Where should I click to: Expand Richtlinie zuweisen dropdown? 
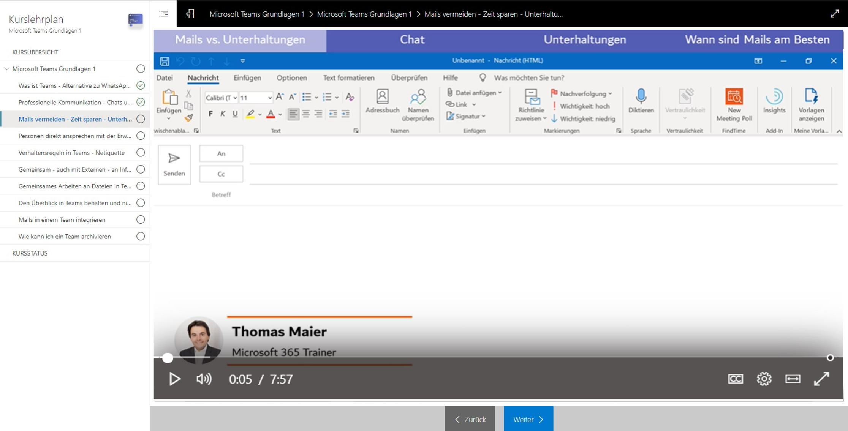pos(544,118)
